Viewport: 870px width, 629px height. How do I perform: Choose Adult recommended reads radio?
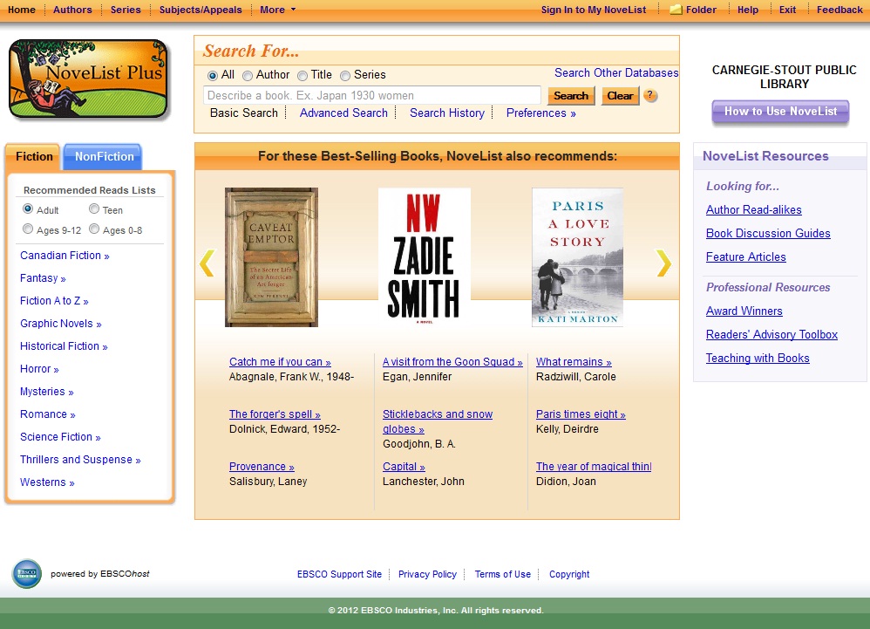(x=28, y=209)
